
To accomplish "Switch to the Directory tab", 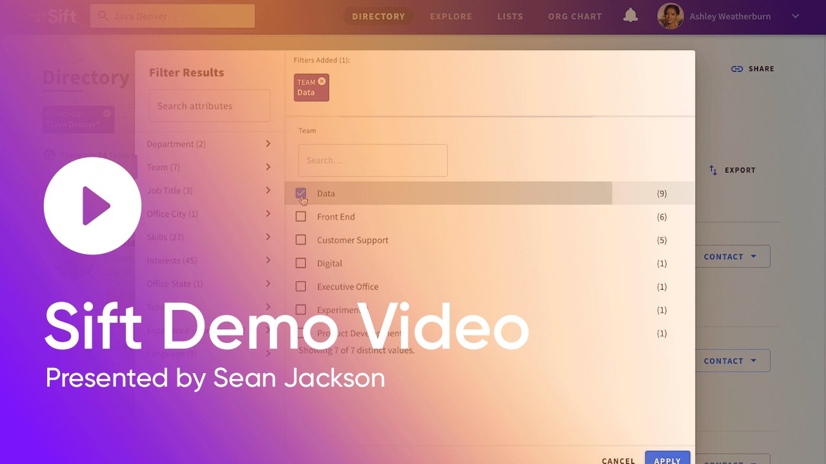I will click(379, 16).
